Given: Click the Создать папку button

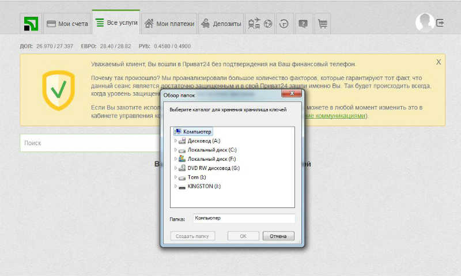Looking at the screenshot, I should [x=192, y=236].
